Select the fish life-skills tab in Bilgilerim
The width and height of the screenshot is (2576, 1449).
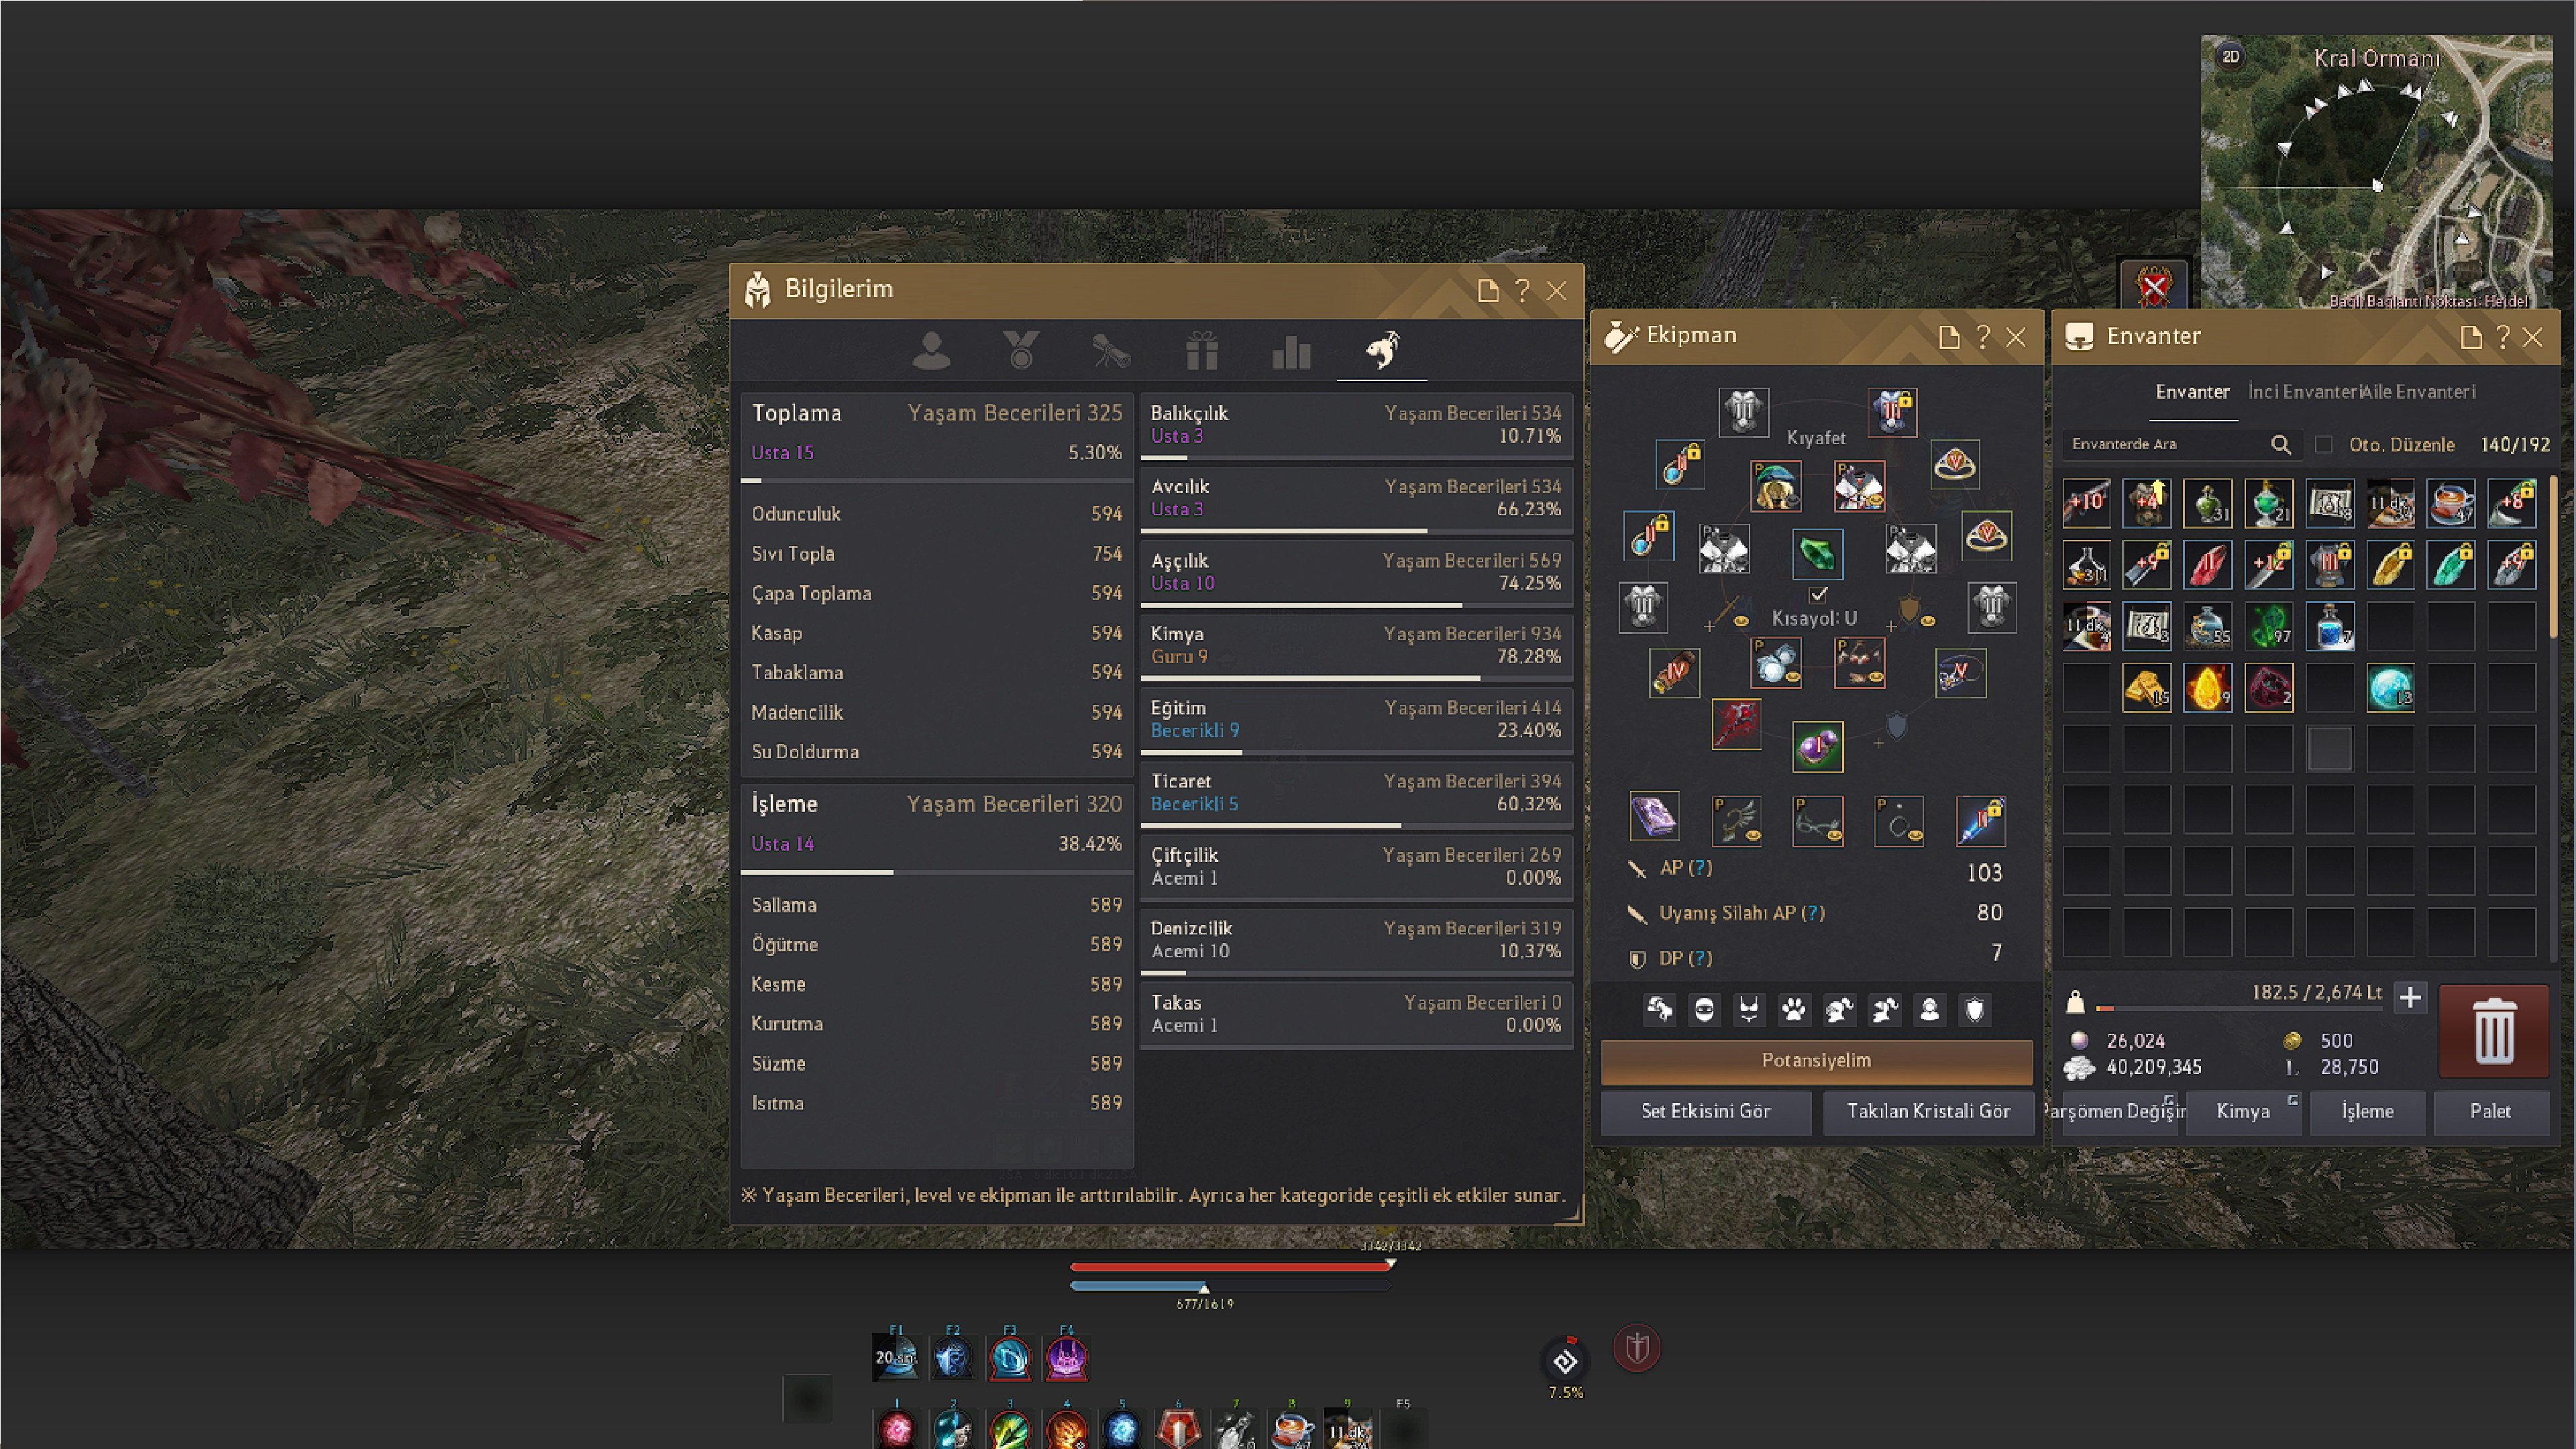1382,351
